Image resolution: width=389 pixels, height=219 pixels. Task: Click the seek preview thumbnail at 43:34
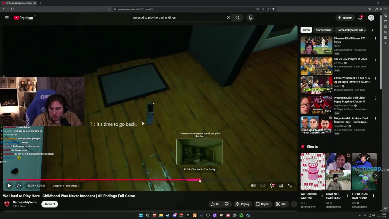[x=199, y=152]
